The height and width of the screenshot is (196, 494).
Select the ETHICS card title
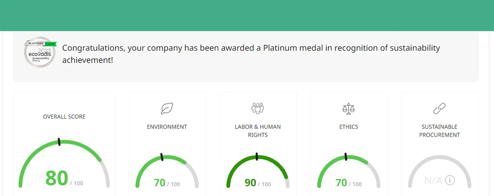[x=348, y=127]
